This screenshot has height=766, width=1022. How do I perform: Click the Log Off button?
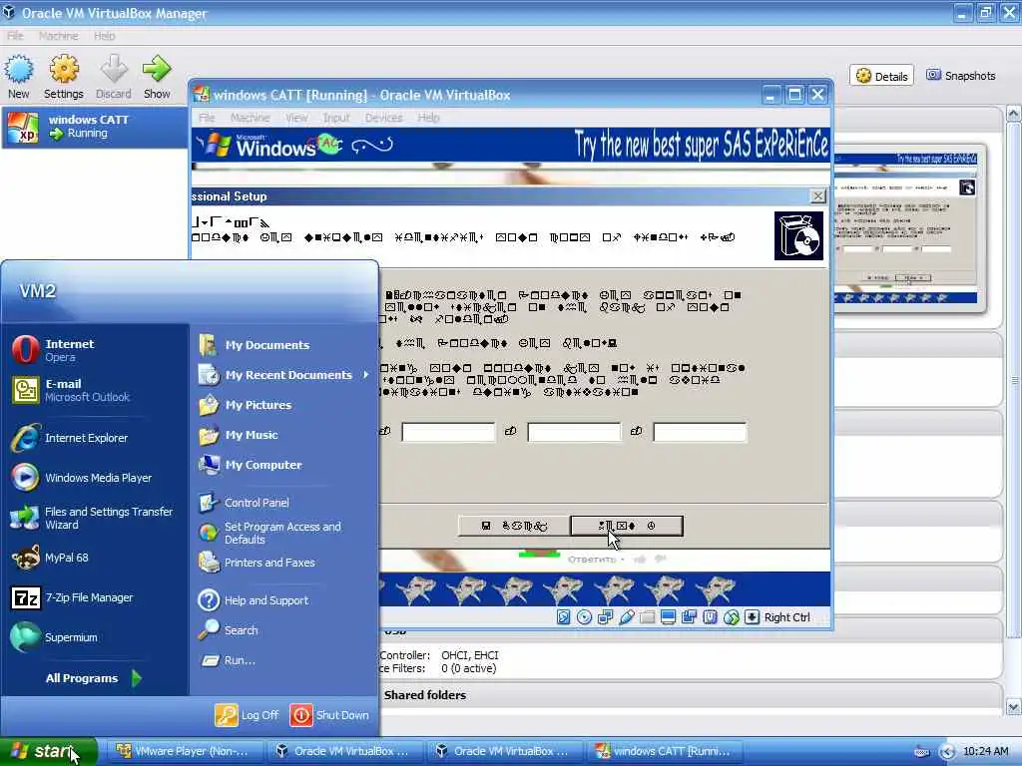tap(248, 715)
